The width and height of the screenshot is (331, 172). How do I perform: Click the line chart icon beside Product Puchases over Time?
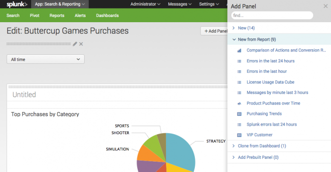(x=239, y=103)
